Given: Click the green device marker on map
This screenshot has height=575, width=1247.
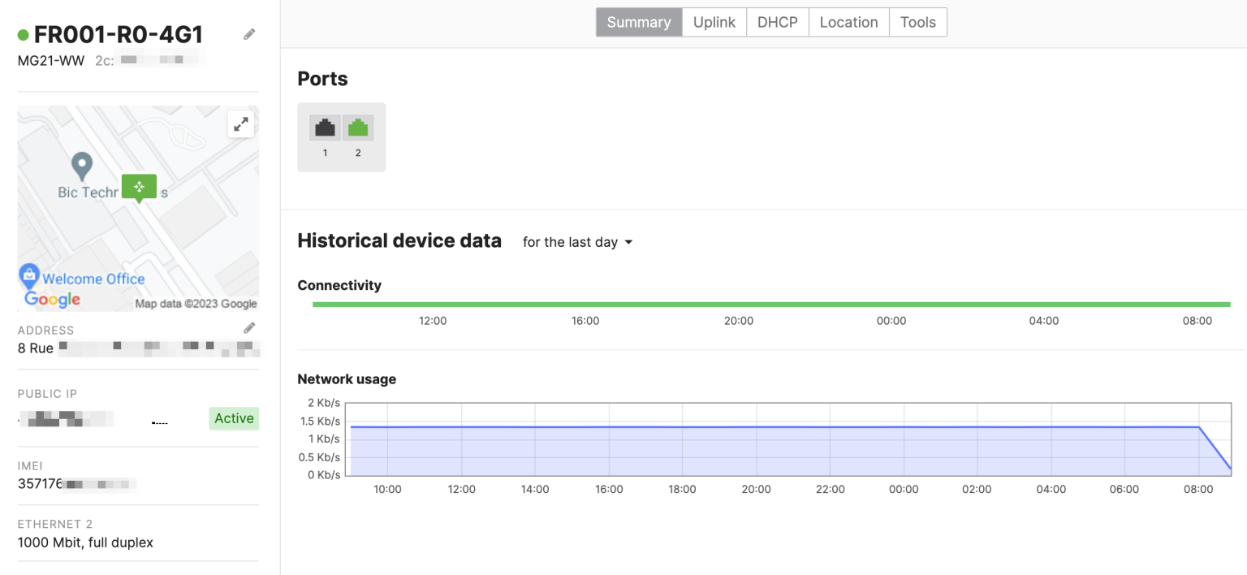Looking at the screenshot, I should [139, 187].
